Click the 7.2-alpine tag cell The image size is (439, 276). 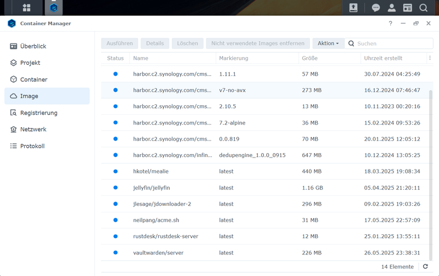(232, 122)
